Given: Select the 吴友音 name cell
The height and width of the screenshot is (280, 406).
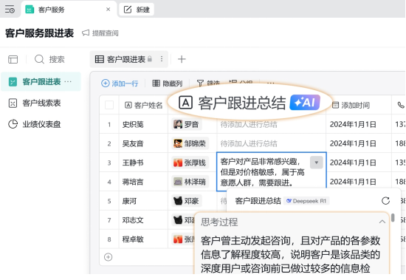Looking at the screenshot, I should (143, 143).
